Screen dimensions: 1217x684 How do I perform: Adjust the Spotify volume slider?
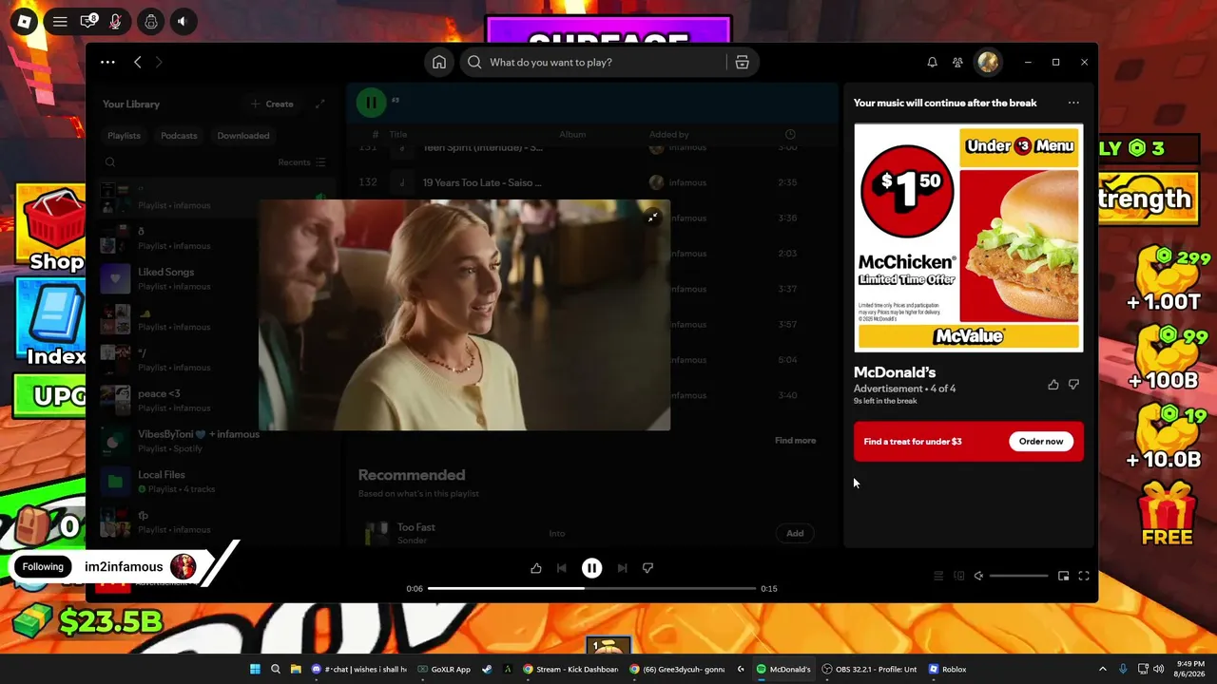click(1018, 576)
